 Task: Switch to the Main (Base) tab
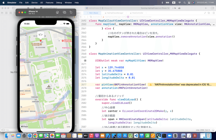(x=92, y=13)
